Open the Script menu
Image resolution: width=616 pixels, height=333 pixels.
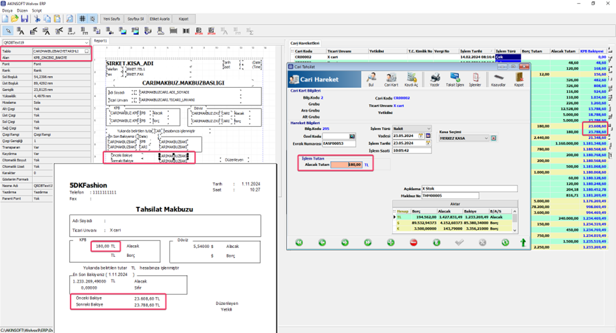tap(37, 10)
